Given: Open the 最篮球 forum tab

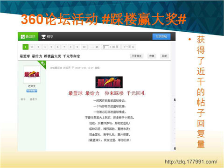Looking at the screenshot, I should tap(28, 37).
